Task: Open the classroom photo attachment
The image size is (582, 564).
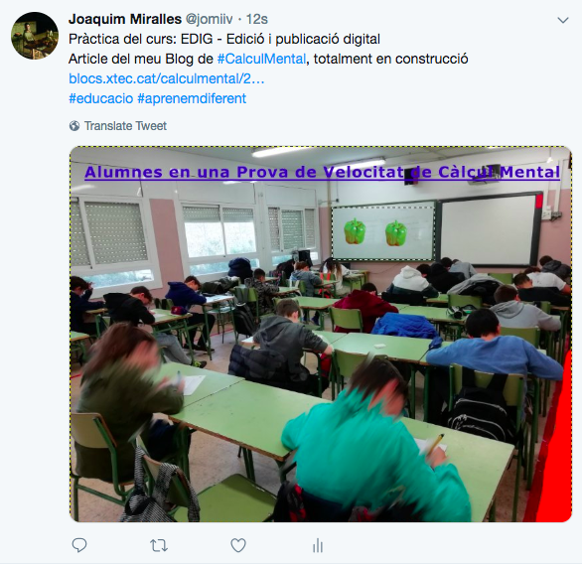Action: tap(321, 334)
